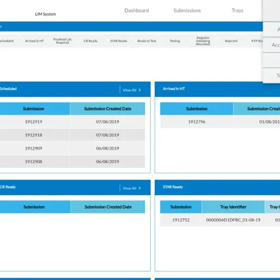Click Submission header in Arrived in HT table
280x280 pixels.
pos(197,108)
